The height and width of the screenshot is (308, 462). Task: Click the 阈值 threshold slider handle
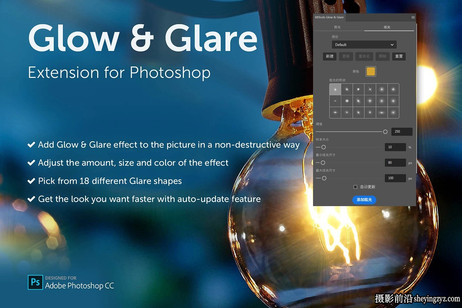385,132
